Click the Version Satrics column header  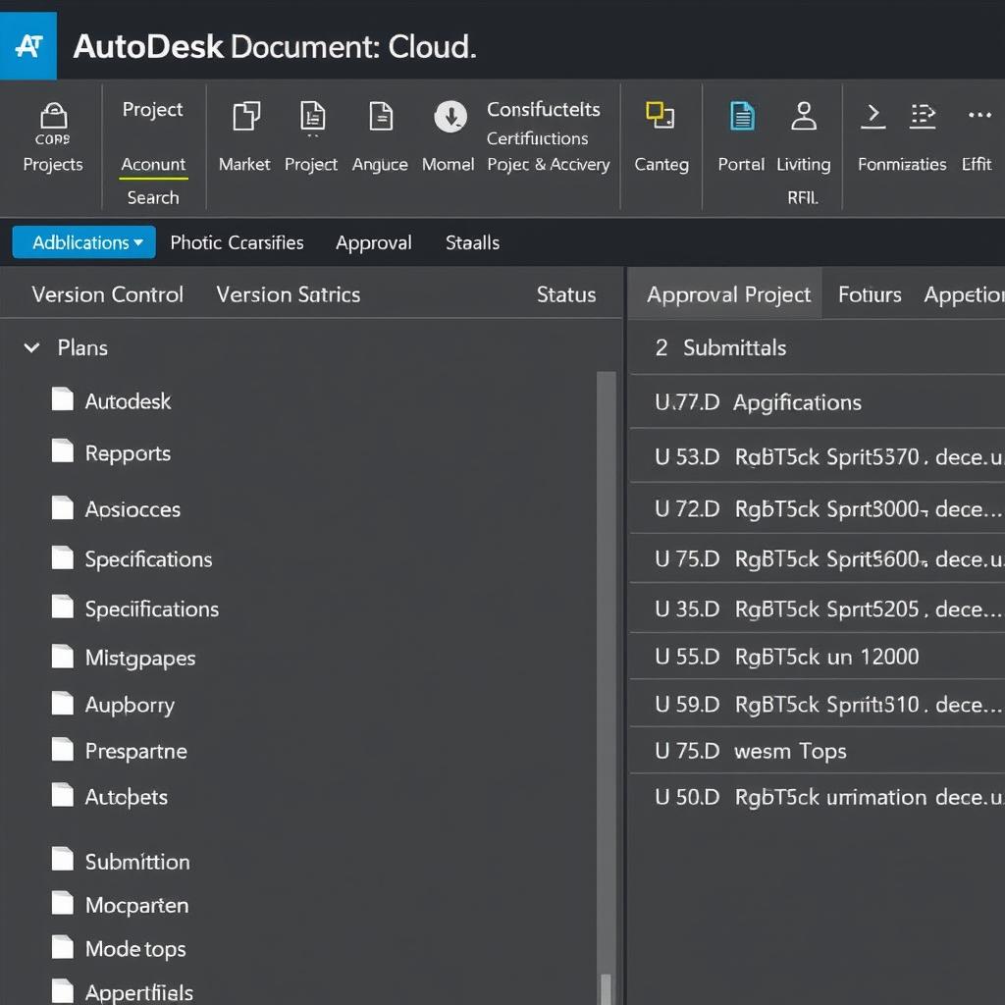coord(289,294)
